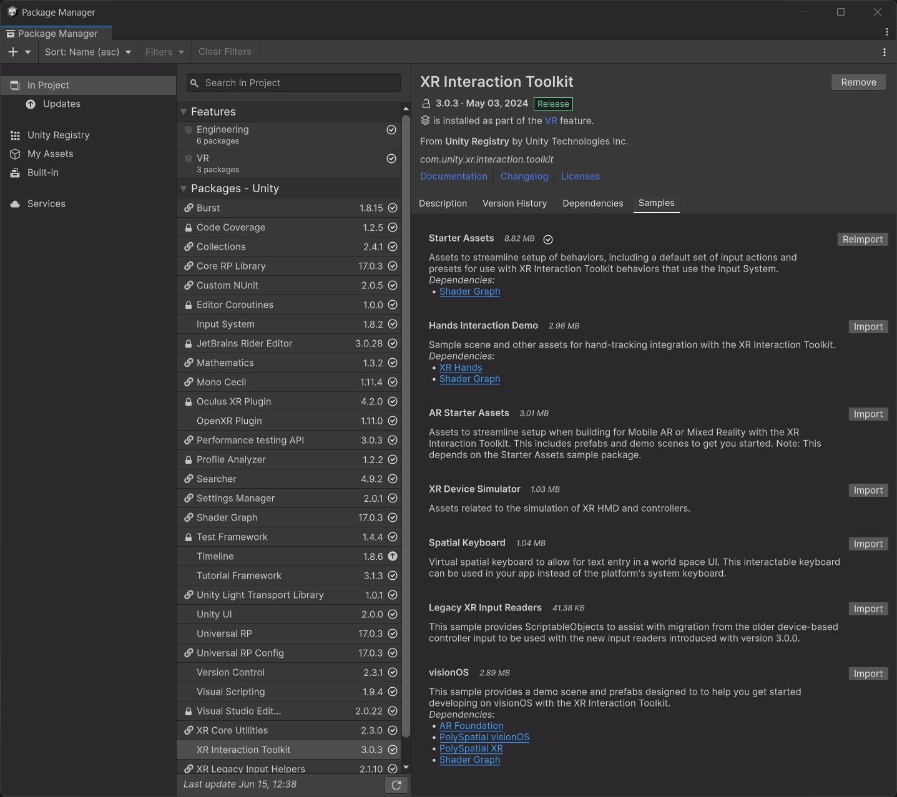Click the Engineering feature installed checkmark
This screenshot has height=797, width=897.
(x=391, y=130)
